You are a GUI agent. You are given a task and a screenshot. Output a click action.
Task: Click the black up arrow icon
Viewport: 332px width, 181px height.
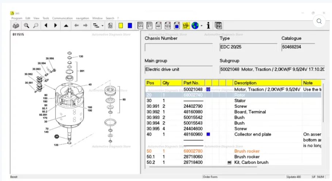pos(66,26)
